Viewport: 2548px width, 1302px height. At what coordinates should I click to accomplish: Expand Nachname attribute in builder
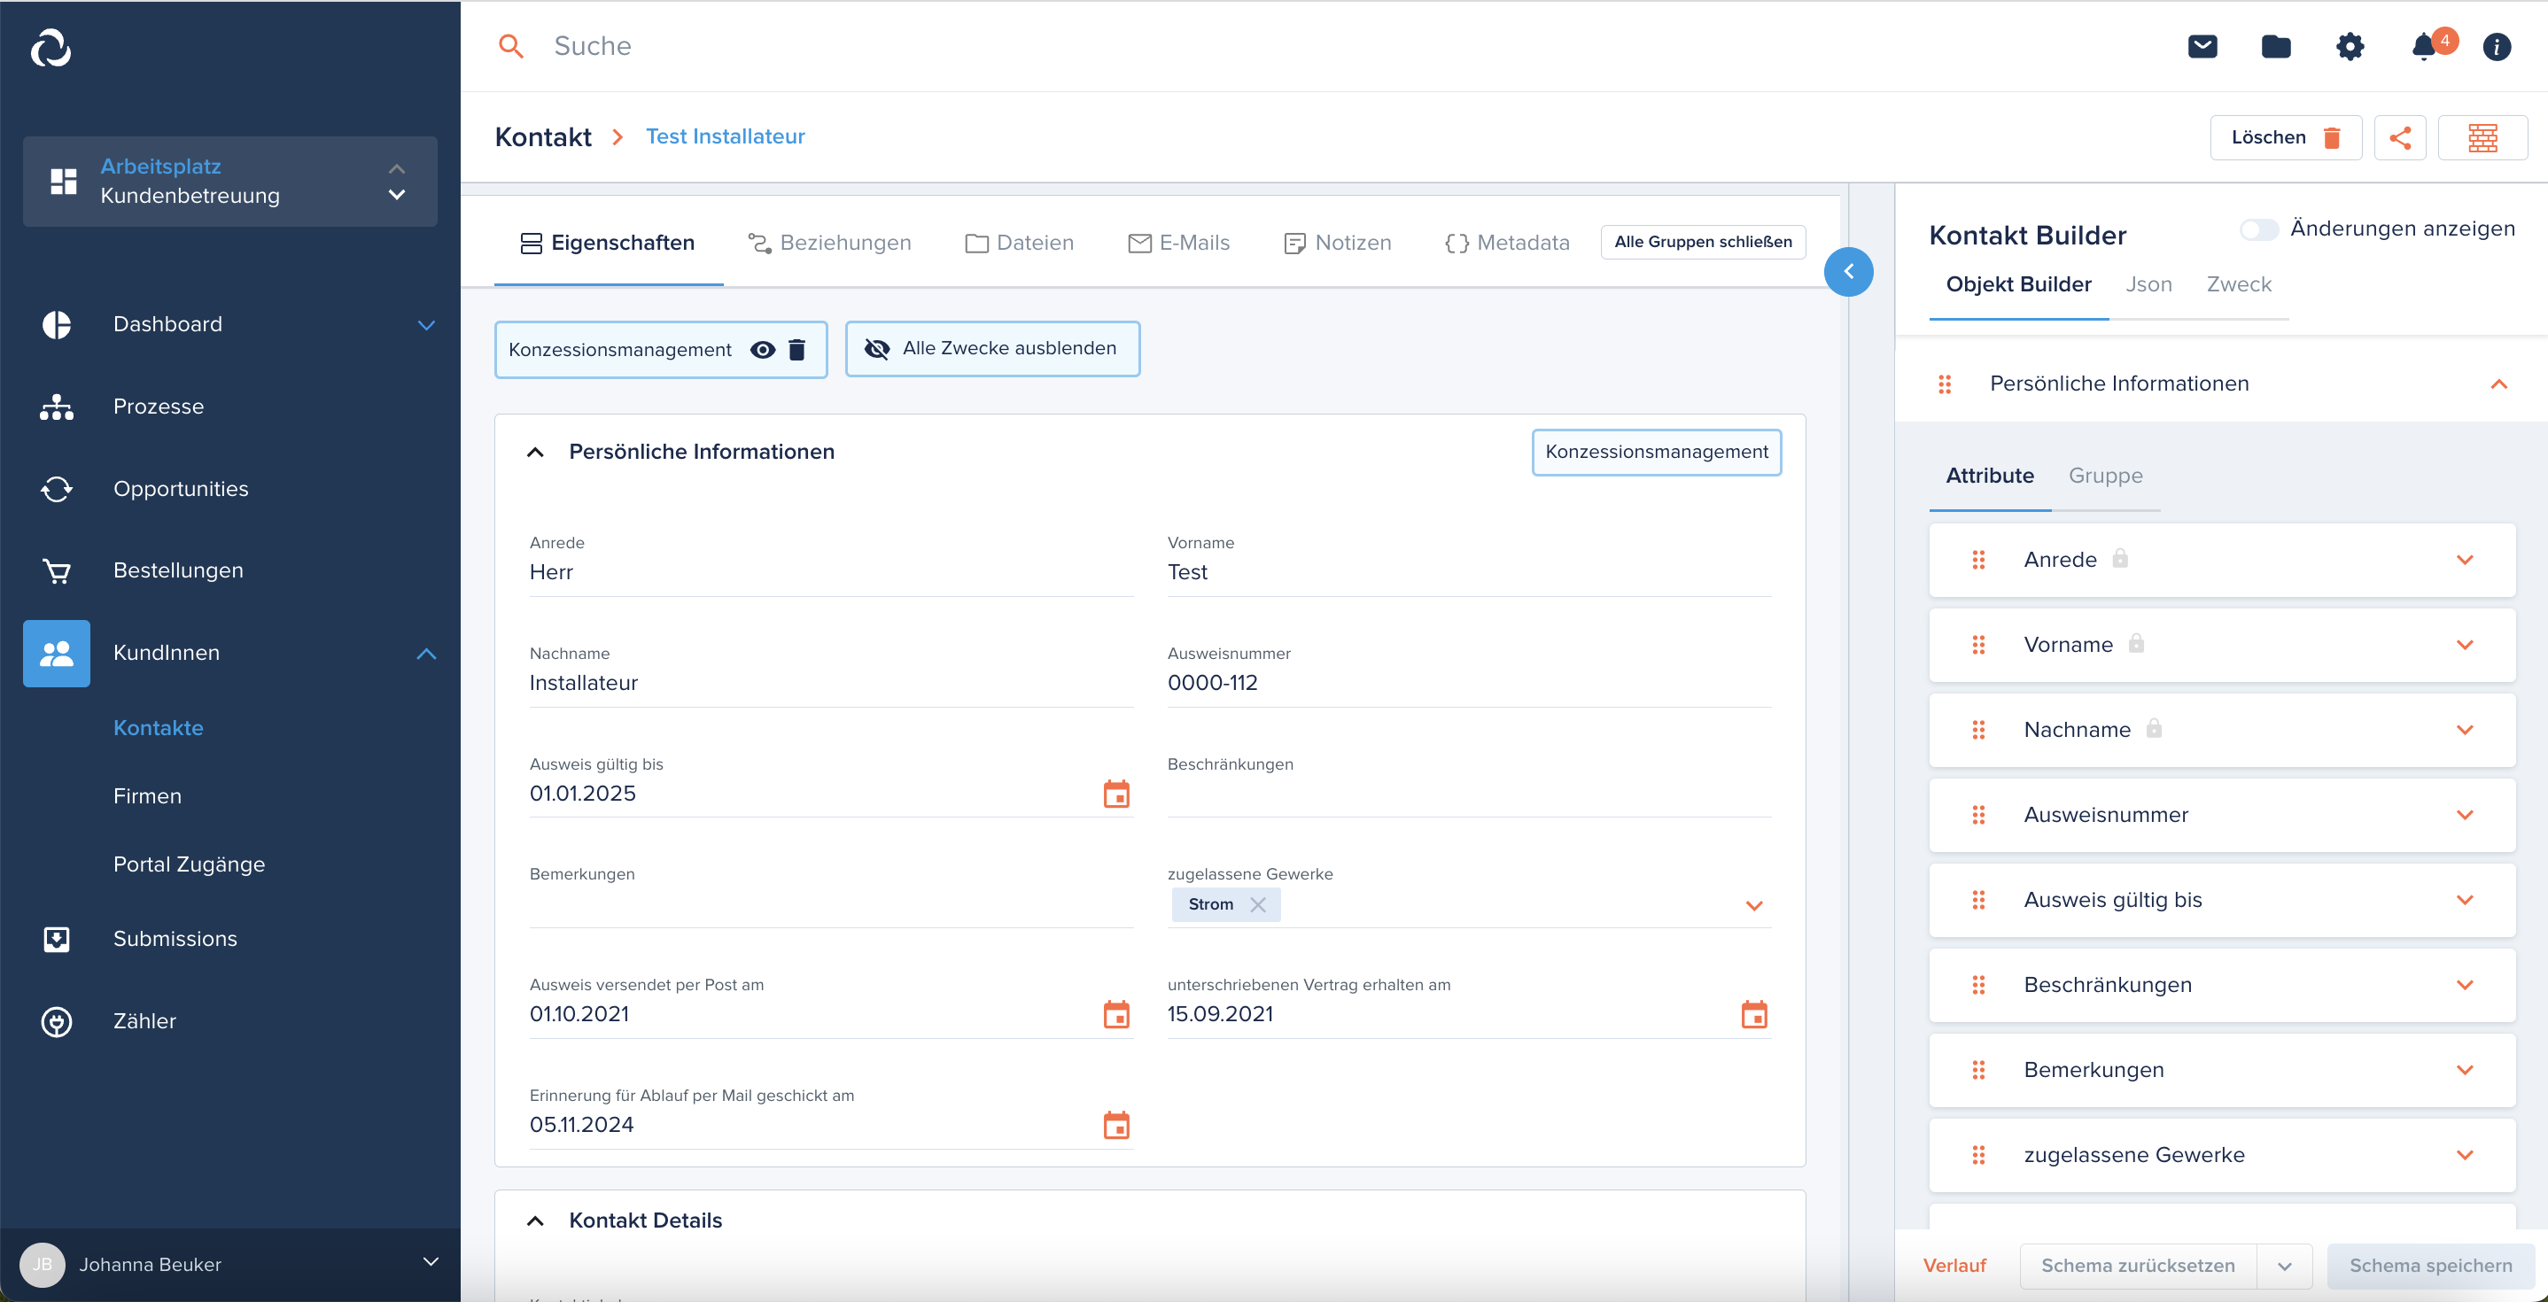tap(2465, 730)
